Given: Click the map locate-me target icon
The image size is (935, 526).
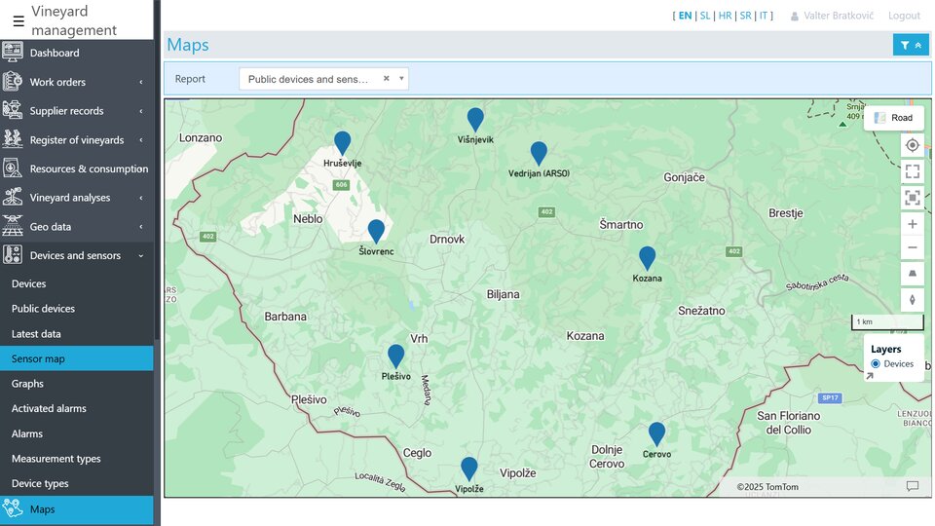Looking at the screenshot, I should tap(912, 145).
